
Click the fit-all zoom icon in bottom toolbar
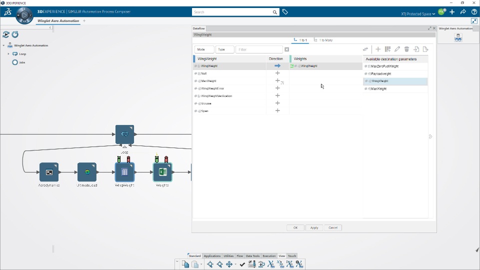point(210,264)
